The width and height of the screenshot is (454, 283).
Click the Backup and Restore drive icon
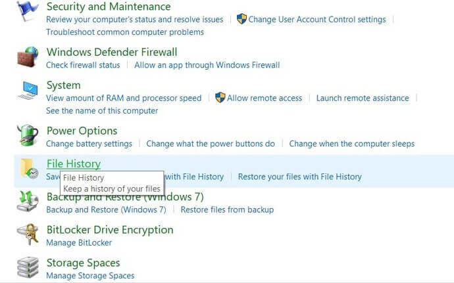28,202
